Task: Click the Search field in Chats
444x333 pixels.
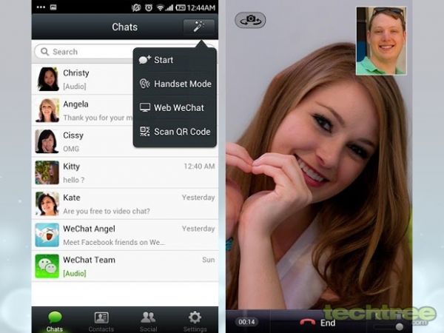Action: point(84,52)
